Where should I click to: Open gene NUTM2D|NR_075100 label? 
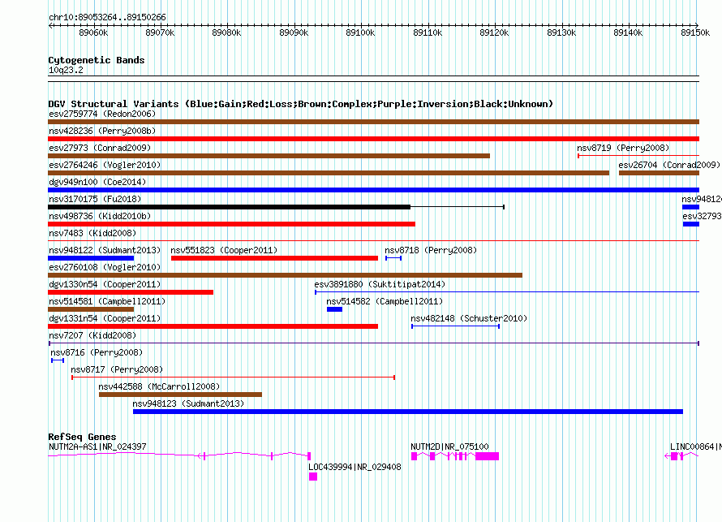point(449,447)
